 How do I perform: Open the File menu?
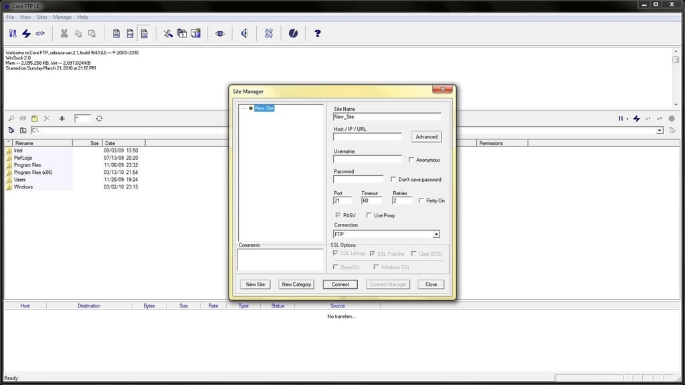(10, 17)
